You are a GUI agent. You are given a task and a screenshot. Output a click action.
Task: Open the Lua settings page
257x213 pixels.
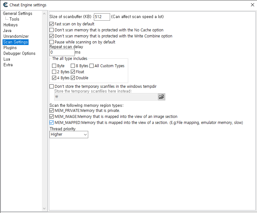tap(7, 59)
